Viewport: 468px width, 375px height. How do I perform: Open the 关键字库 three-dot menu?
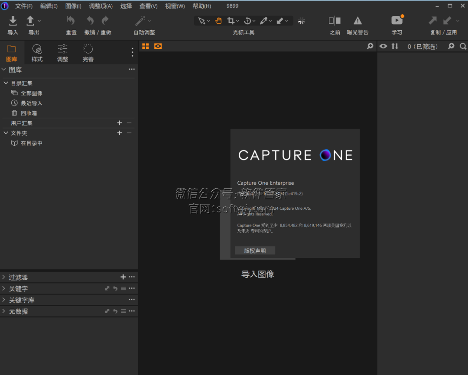pos(132,300)
